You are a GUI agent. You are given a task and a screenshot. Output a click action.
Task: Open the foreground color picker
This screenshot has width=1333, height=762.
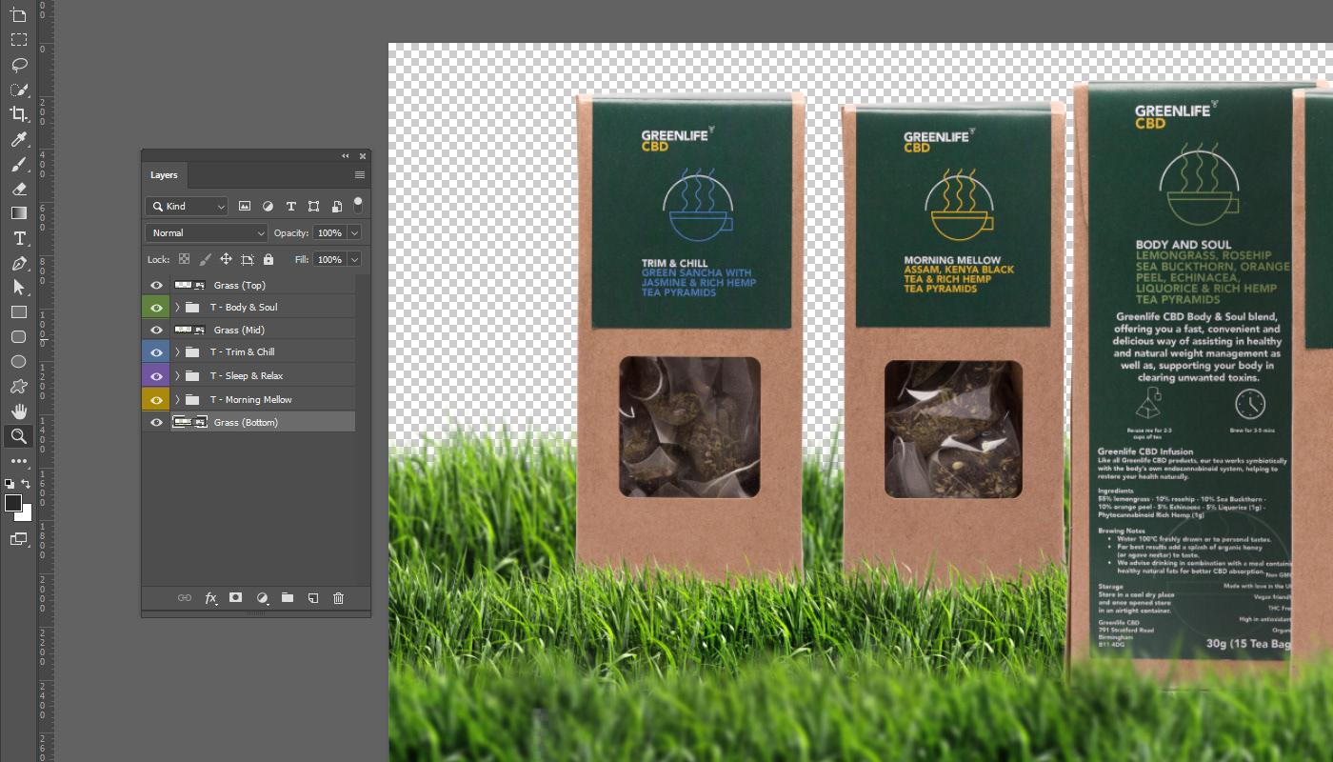click(12, 503)
